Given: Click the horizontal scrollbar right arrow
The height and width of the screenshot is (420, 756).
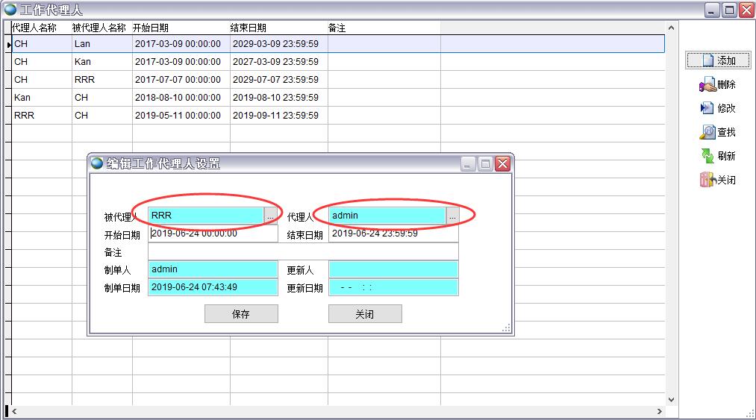Looking at the screenshot, I should (x=659, y=411).
